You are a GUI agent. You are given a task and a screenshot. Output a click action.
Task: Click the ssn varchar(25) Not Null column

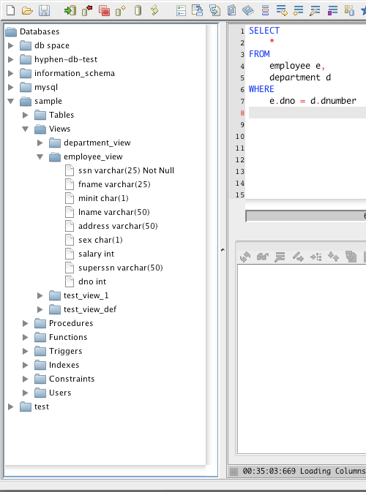tap(126, 170)
